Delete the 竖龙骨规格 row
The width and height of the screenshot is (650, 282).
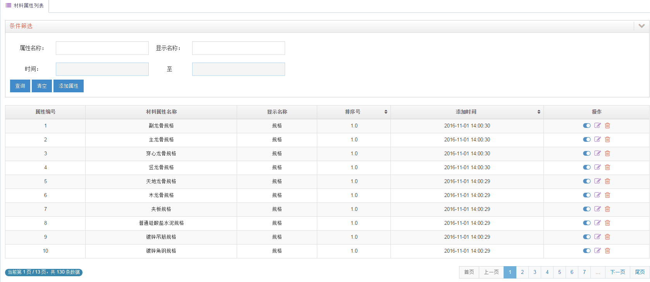[607, 167]
